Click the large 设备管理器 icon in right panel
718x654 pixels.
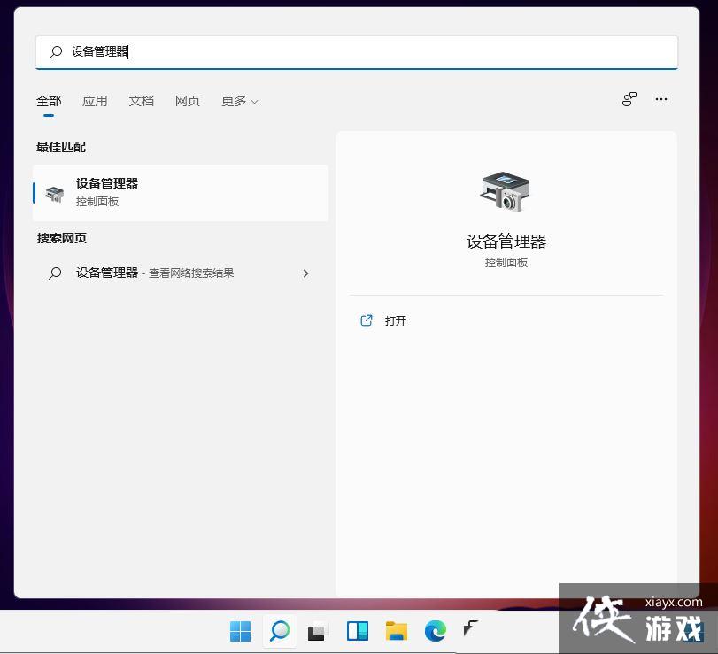click(506, 190)
